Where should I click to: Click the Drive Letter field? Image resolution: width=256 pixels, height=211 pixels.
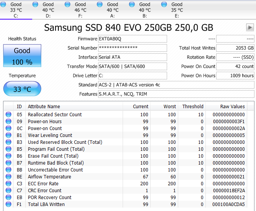pyautogui.click(x=133, y=76)
